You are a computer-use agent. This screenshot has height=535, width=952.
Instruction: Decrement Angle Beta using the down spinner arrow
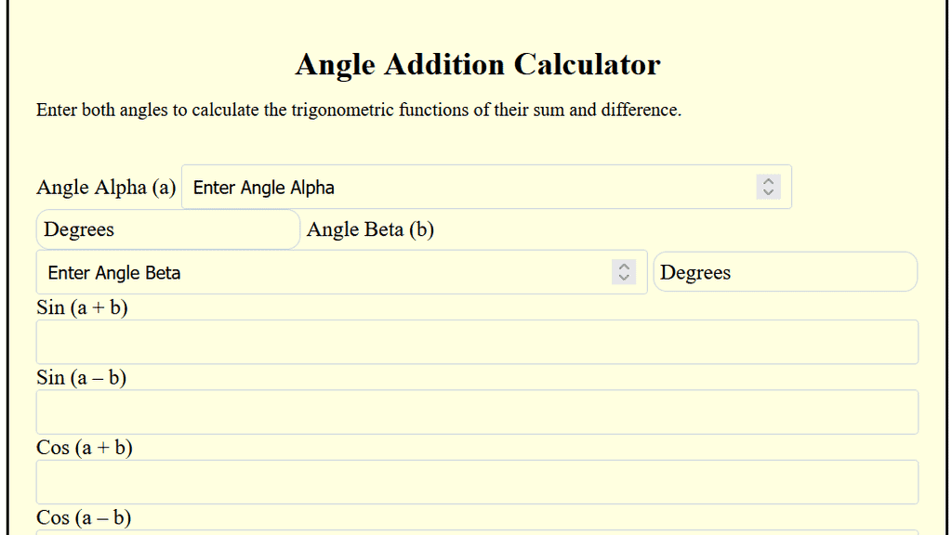624,277
